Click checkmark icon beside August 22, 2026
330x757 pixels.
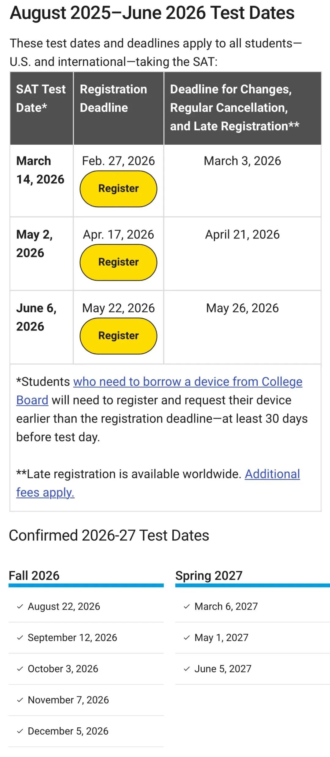(x=20, y=607)
